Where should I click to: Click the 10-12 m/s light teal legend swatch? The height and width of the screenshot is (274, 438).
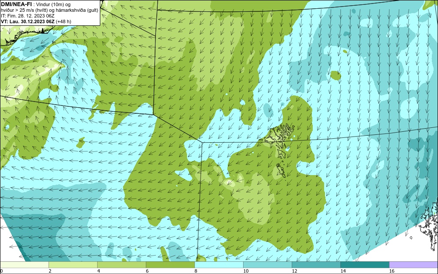[x=267, y=265]
